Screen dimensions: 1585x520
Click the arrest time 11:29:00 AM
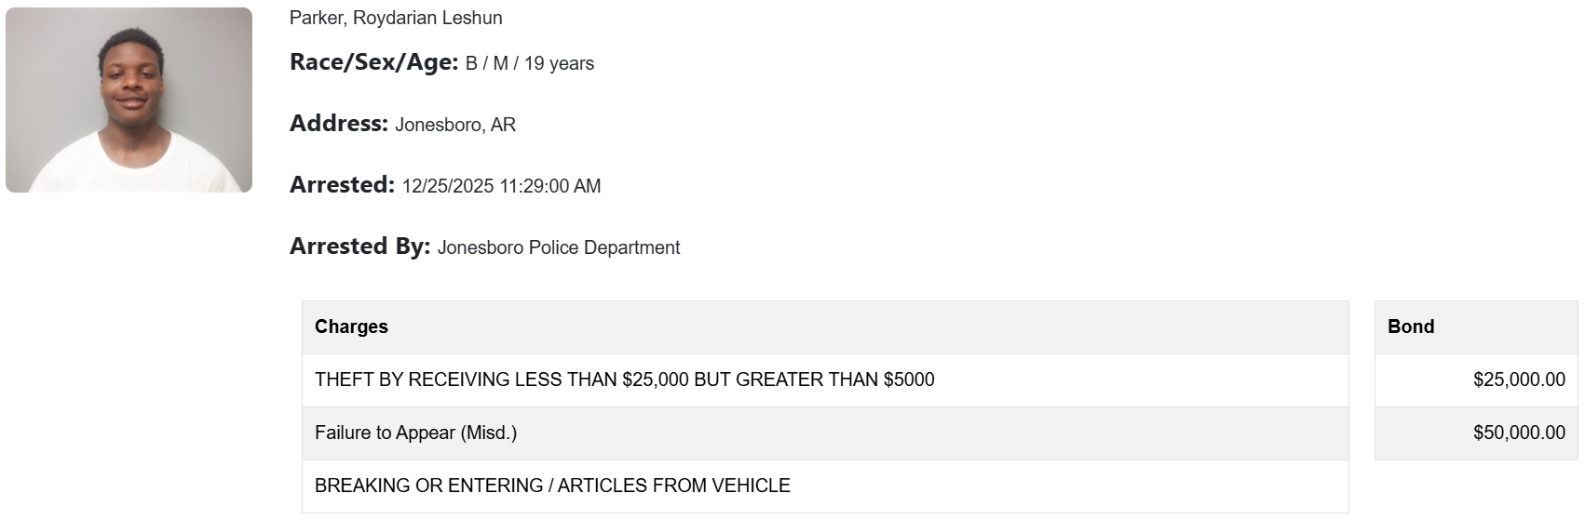(x=550, y=186)
